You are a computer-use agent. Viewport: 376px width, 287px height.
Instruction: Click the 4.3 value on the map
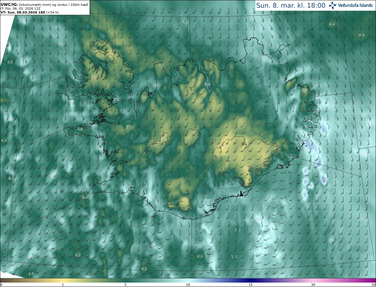(4, 141)
